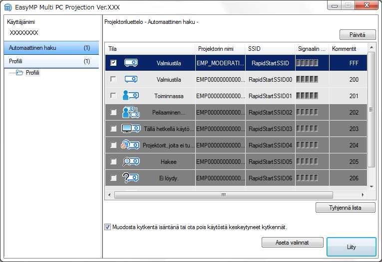Click vertical scrollbar up arrow
Image resolution: width=382 pixels, height=262 pixels.
pyautogui.click(x=372, y=47)
